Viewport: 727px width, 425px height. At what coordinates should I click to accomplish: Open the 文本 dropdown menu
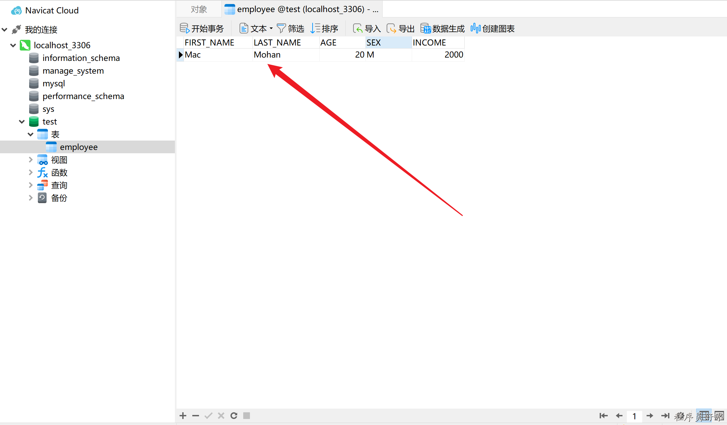pos(271,28)
